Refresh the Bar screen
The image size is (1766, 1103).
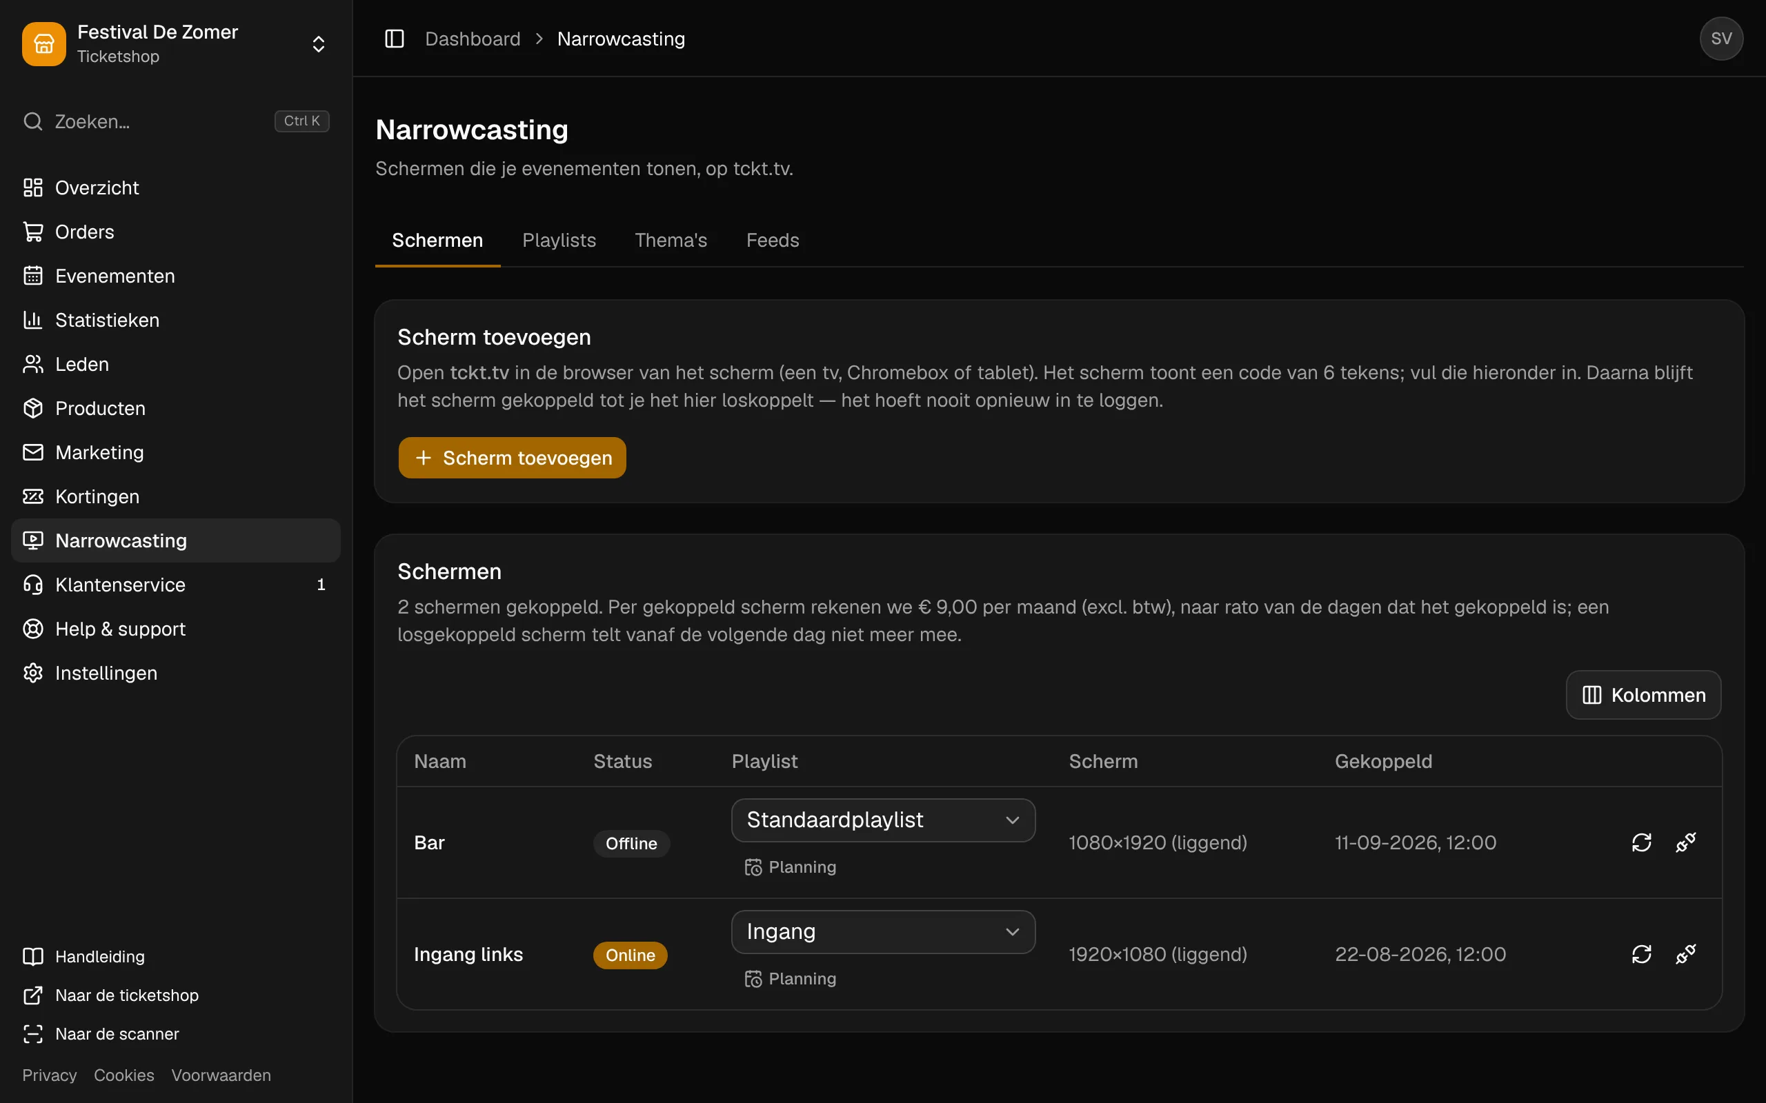pyautogui.click(x=1641, y=842)
